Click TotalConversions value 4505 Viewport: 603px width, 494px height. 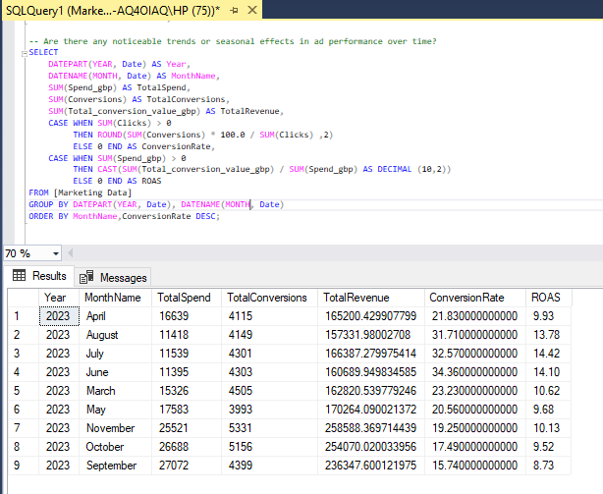click(269, 391)
